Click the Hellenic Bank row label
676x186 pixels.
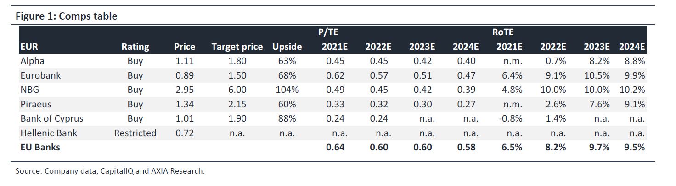[49, 133]
